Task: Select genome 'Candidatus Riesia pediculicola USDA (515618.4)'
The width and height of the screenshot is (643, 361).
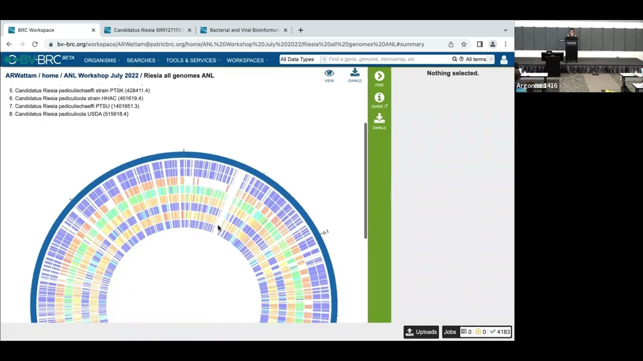Action: (x=71, y=114)
